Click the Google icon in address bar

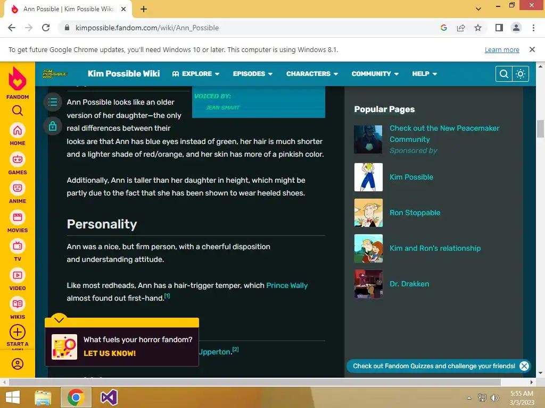[444, 28]
